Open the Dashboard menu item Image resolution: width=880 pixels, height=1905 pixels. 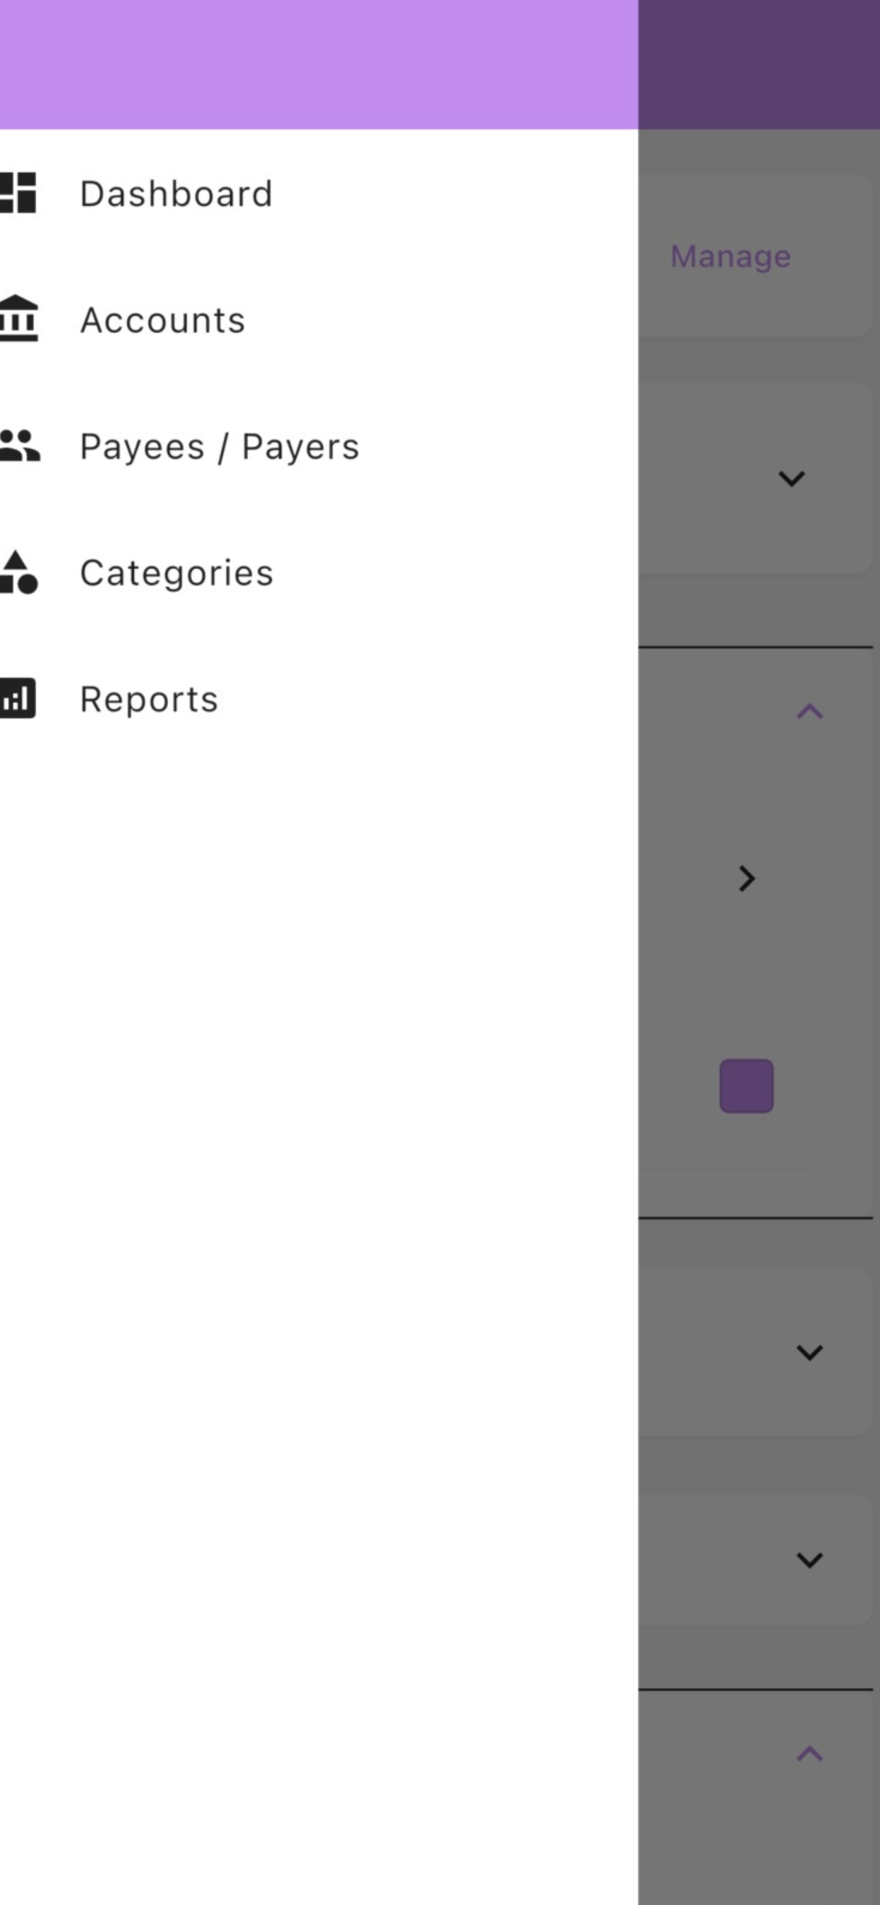(319, 193)
